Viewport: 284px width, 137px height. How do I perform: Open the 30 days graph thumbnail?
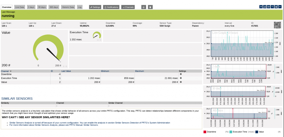pos(243,96)
